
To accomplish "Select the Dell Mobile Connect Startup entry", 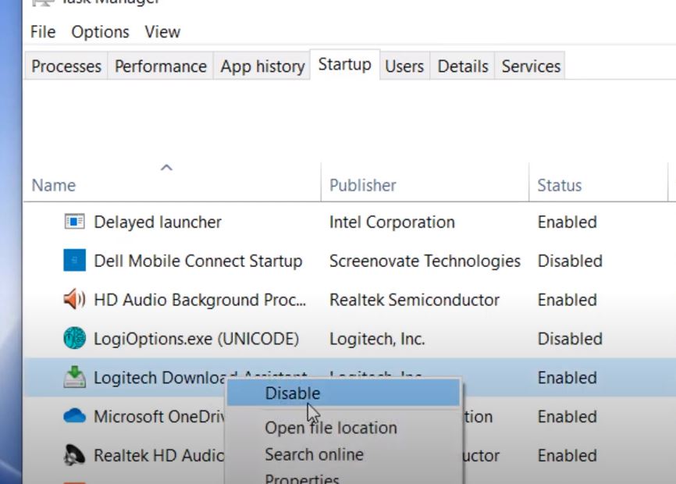I will [198, 261].
